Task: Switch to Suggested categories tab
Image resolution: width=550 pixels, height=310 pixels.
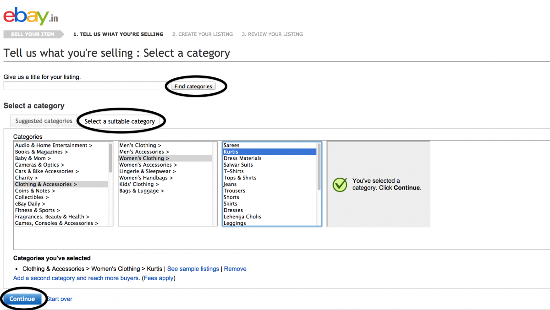Action: (x=44, y=121)
